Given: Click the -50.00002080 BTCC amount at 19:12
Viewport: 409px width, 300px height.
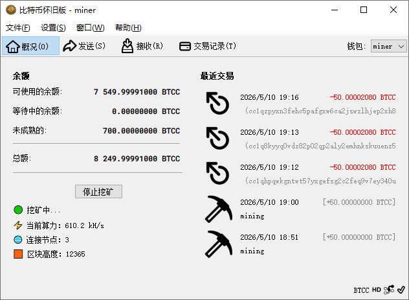Looking at the screenshot, I should pos(363,167).
